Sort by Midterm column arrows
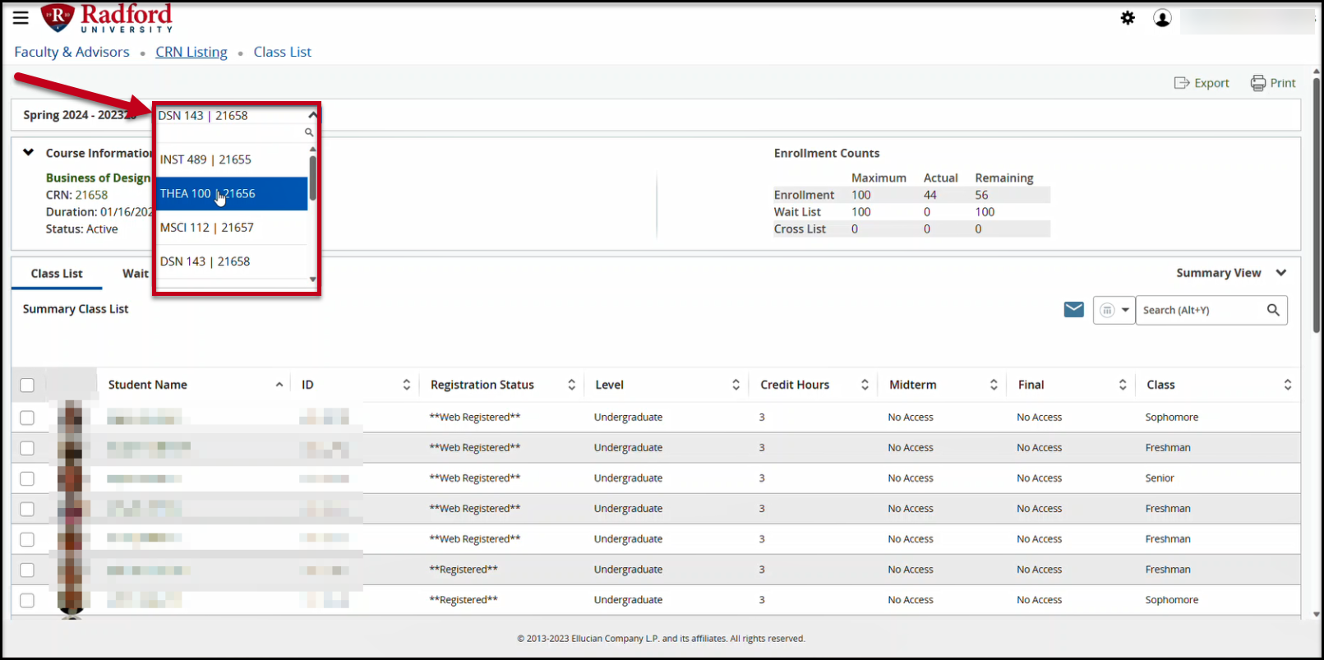The width and height of the screenshot is (1324, 660). pyautogui.click(x=994, y=385)
